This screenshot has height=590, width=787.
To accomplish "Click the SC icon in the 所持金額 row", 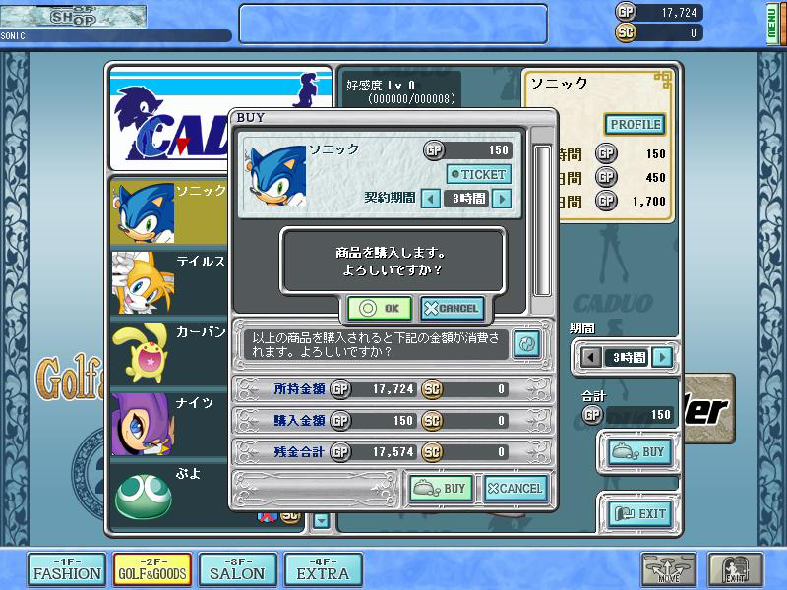I will 431,388.
